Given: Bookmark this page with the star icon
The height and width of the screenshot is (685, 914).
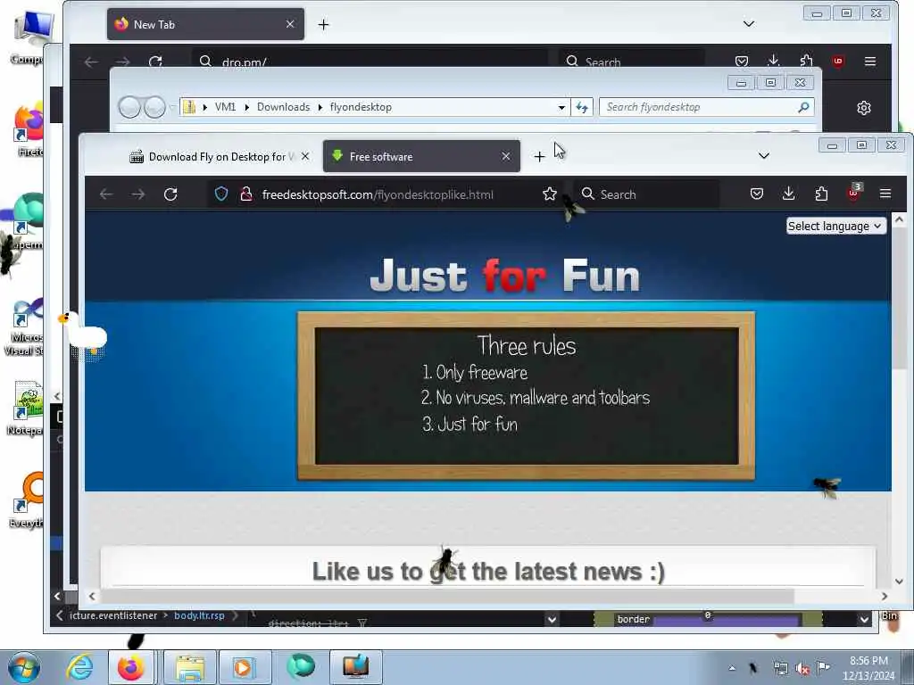Looking at the screenshot, I should click(549, 194).
